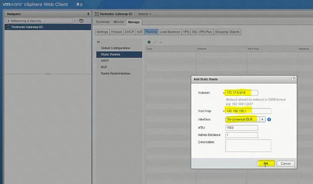Click the Network CIDR input field
This screenshot has width=313, height=184.
point(242,93)
